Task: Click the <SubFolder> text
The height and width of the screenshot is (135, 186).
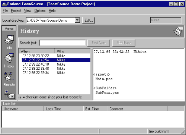Action: [105, 88]
